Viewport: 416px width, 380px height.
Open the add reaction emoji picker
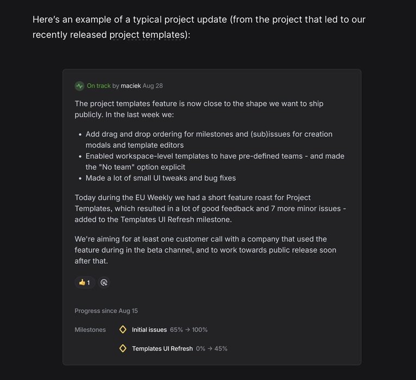click(x=104, y=282)
